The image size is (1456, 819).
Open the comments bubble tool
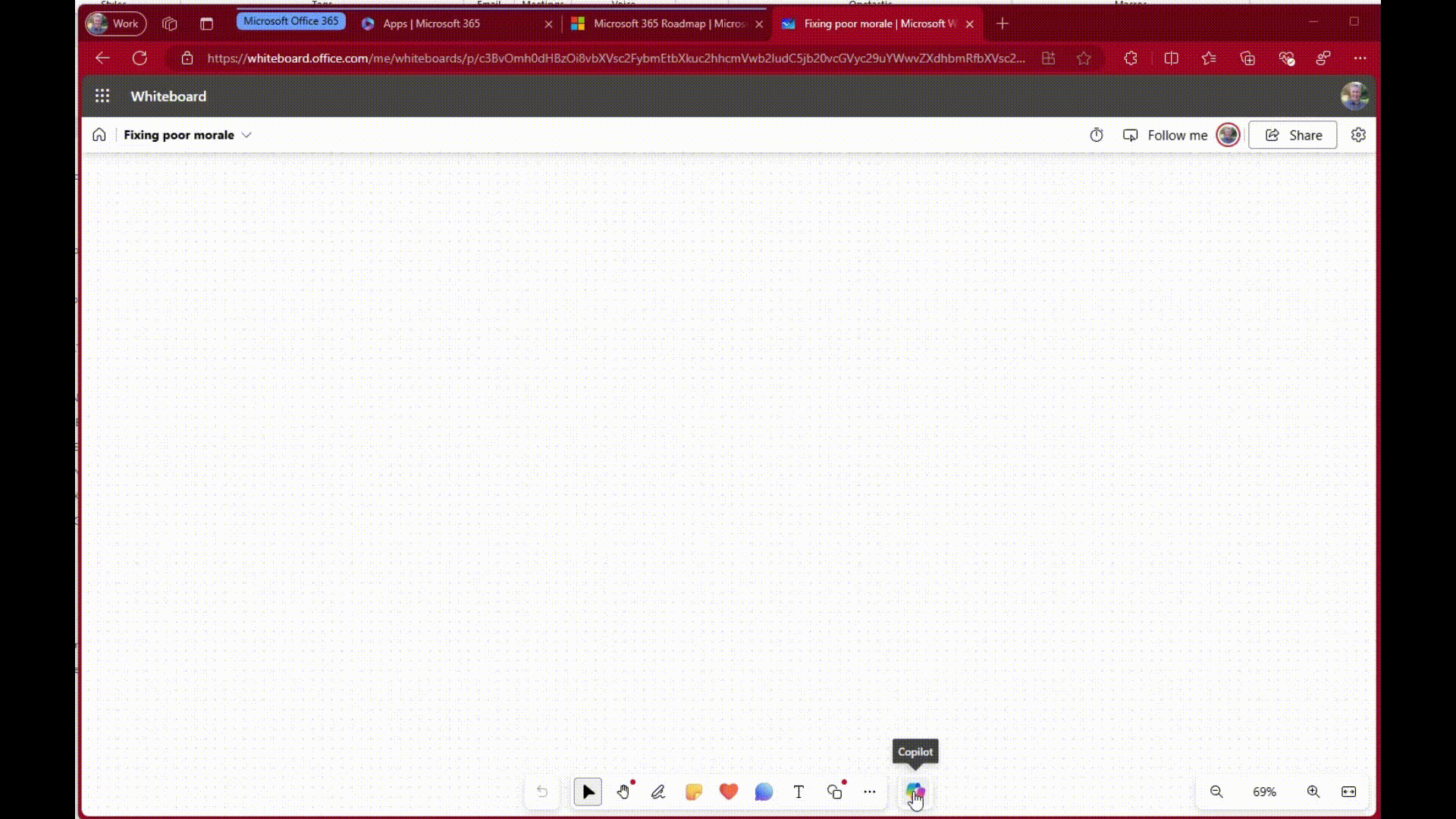point(764,792)
